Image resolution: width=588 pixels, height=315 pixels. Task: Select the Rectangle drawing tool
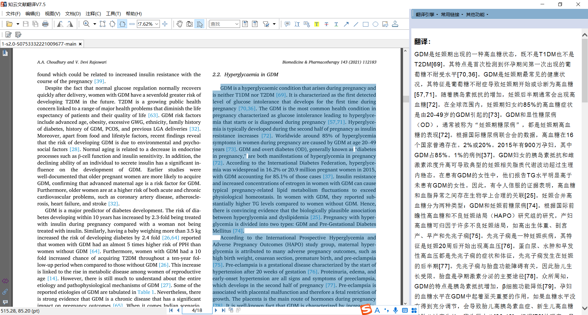click(366, 24)
